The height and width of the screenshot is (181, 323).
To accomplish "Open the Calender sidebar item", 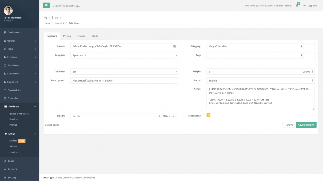I will [13, 98].
